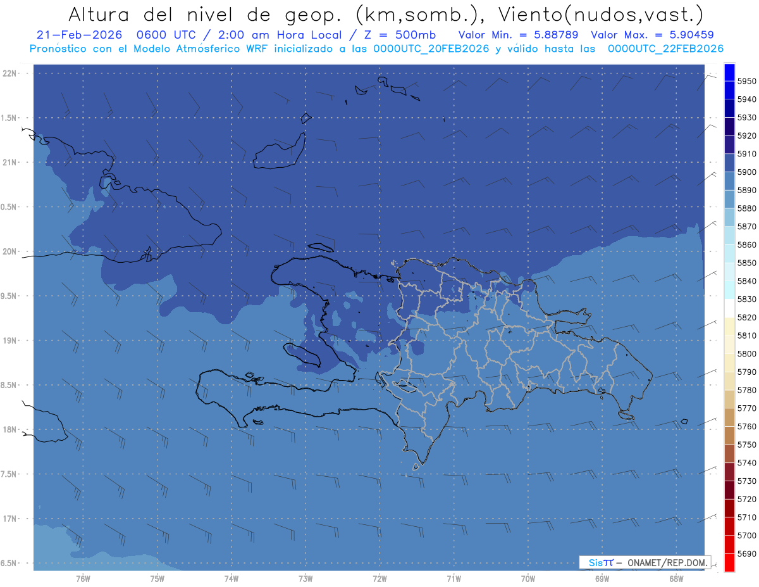Click the 5790 legend value

pos(746,372)
